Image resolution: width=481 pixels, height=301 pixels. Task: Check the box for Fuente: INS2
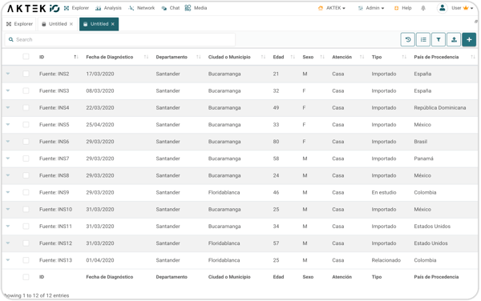26,74
